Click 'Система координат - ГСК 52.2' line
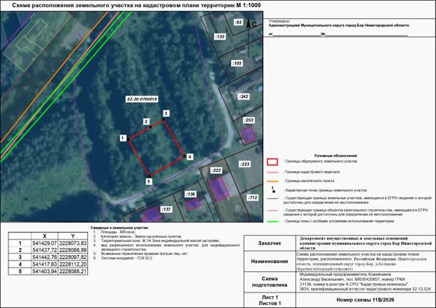The width and height of the screenshot is (436, 308). tap(127, 258)
